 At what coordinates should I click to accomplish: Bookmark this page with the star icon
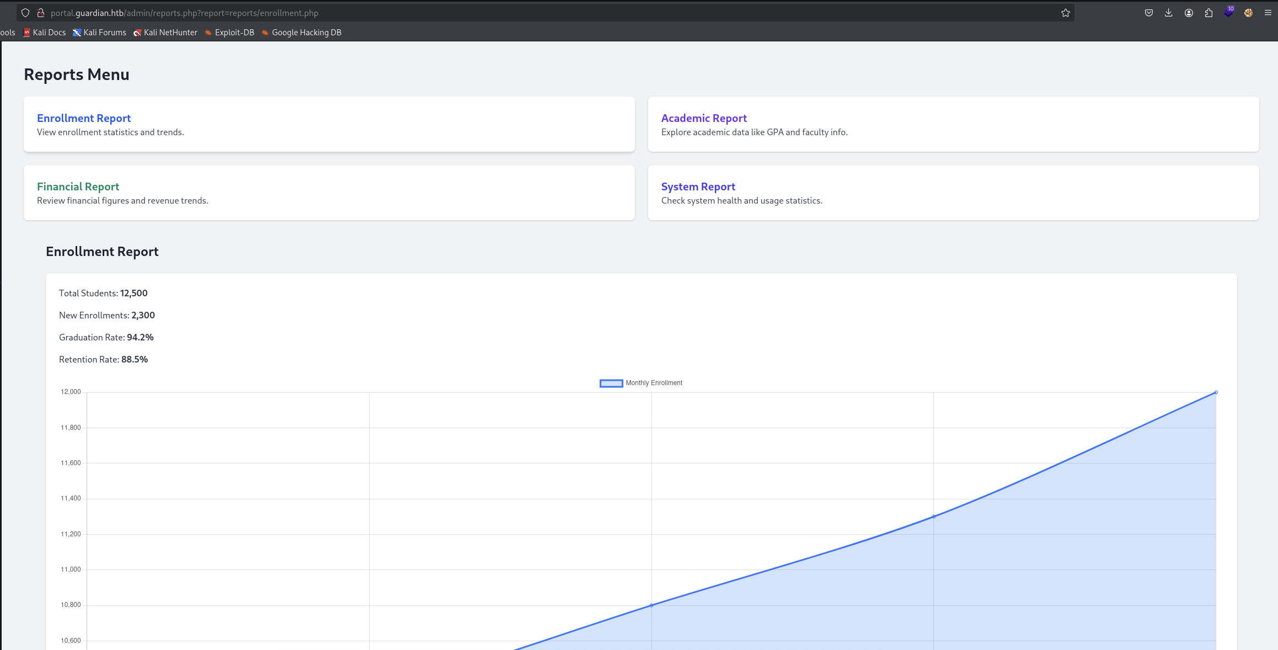point(1065,13)
